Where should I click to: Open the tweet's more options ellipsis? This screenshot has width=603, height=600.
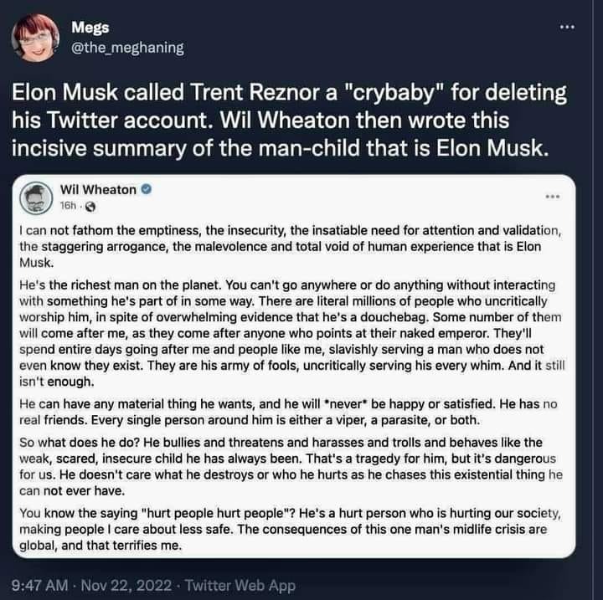pyautogui.click(x=569, y=28)
